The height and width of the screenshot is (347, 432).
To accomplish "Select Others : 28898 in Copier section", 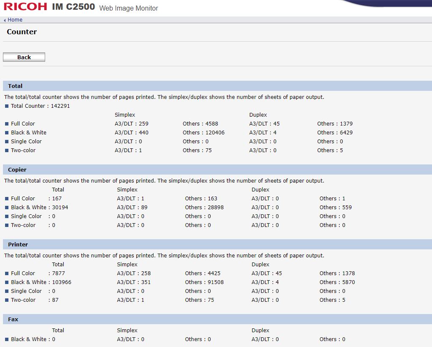I will (204, 208).
